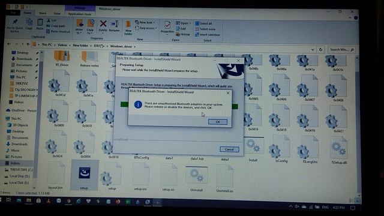The image size is (384, 216).
Task: Click the Copy to icon in ribbon
Action: 90,26
